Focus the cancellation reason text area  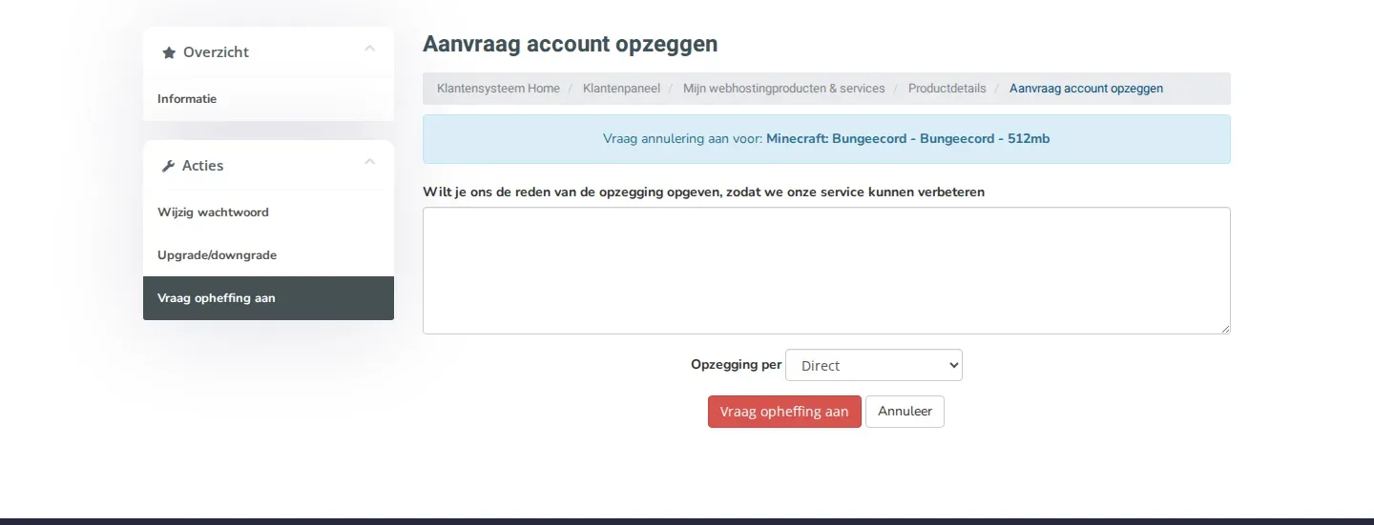coord(826,271)
